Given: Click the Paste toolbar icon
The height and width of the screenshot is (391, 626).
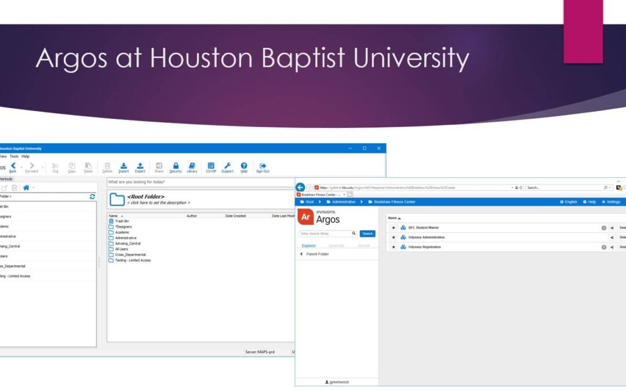Looking at the screenshot, I should click(88, 167).
